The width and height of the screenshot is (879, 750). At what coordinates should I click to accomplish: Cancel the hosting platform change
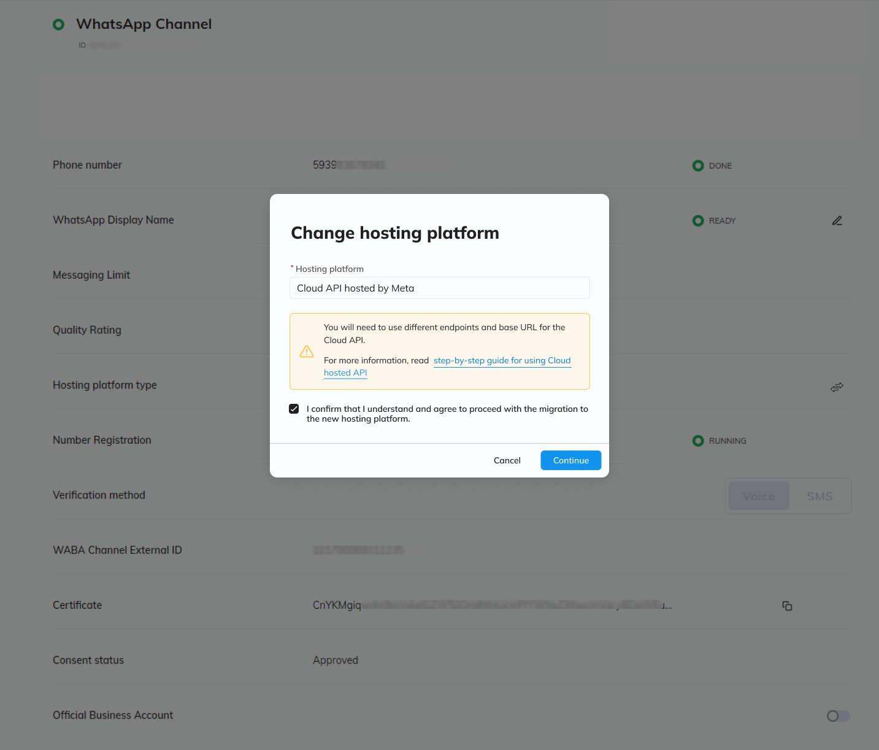[x=507, y=460]
